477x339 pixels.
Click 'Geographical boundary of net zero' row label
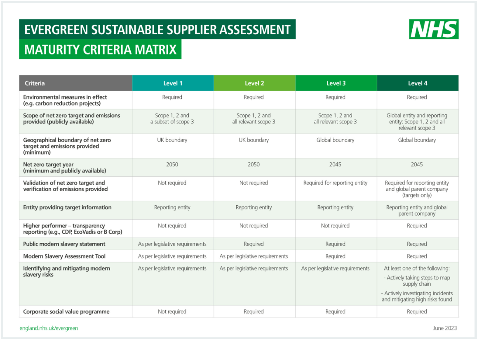(67, 146)
